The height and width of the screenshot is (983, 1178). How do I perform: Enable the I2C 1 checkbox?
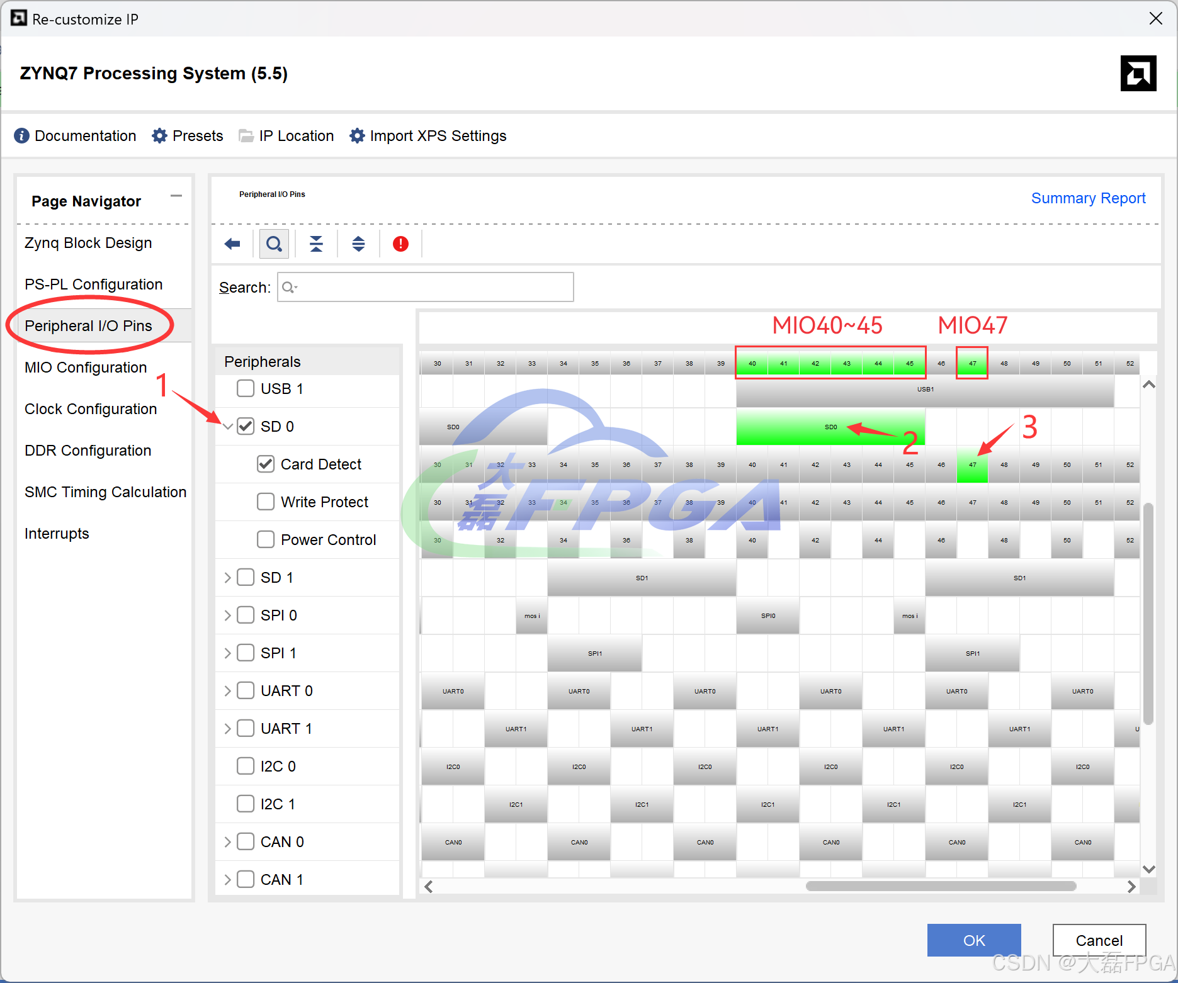pos(246,804)
